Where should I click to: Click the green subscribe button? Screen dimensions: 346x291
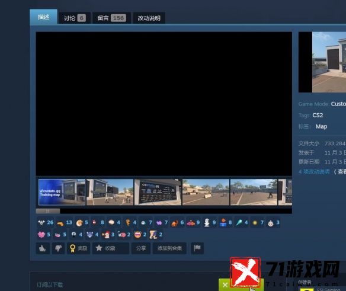(241, 285)
